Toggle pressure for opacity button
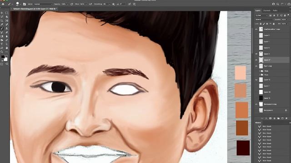 point(72,4)
